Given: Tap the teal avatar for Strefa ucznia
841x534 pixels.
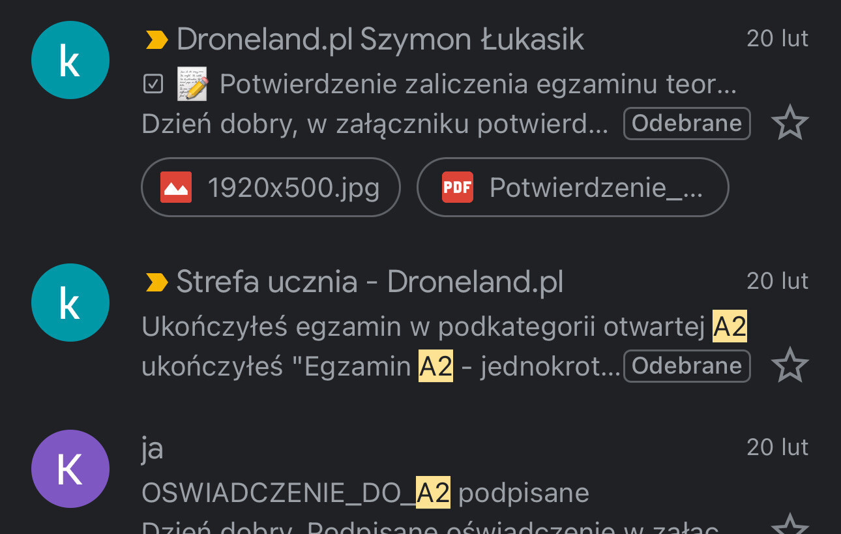Looking at the screenshot, I should [x=70, y=303].
